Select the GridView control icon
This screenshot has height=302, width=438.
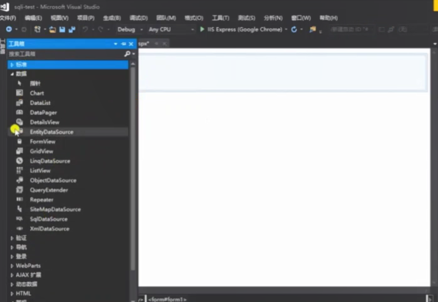tap(19, 151)
